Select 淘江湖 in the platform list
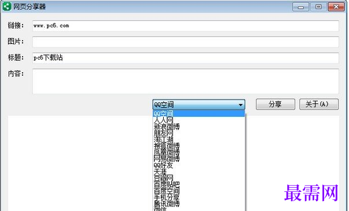Image resolution: width=349 pixels, height=211 pixels. click(199, 140)
